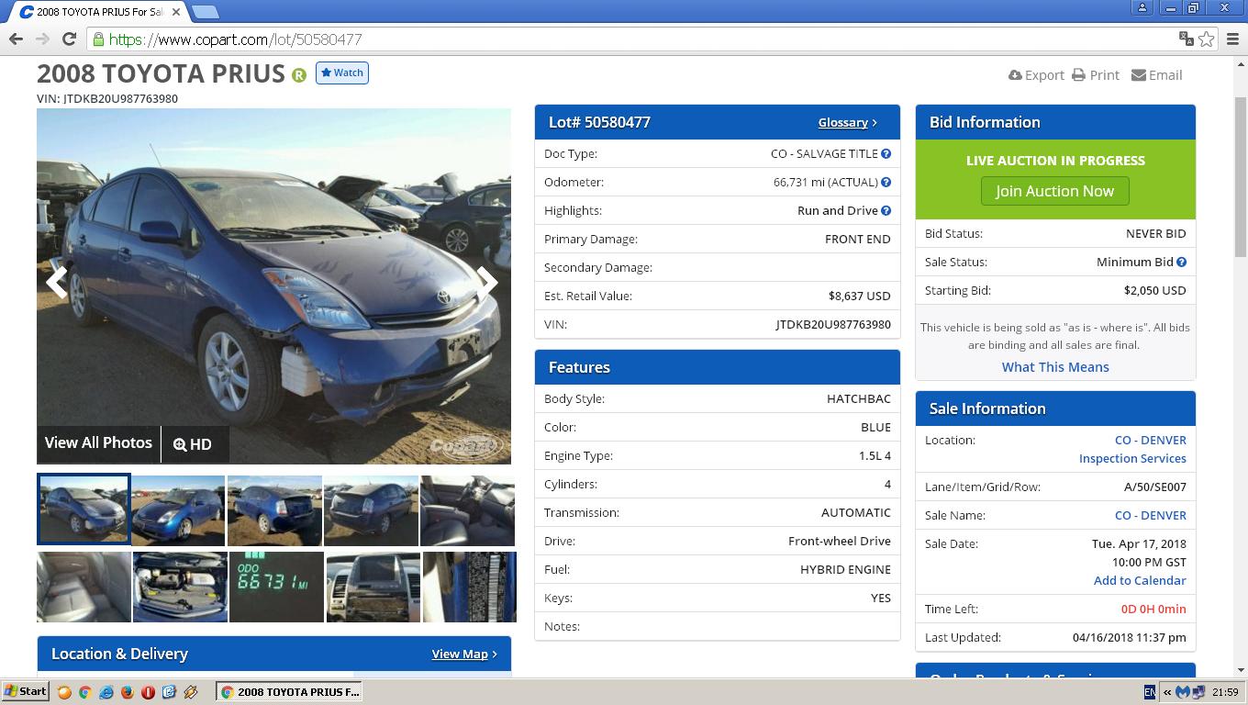
Task: Open the Glossary link
Action: [x=848, y=123]
